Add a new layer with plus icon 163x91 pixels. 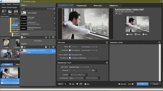(x=22, y=47)
